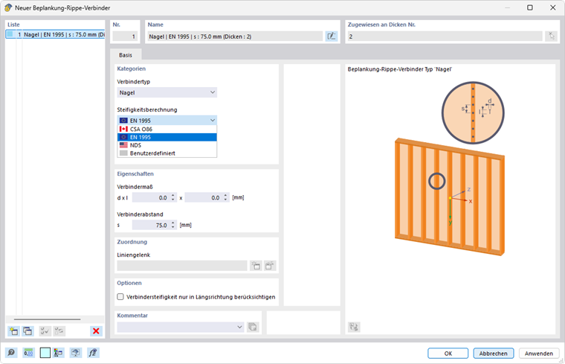Click the new list item icon under Liste
565x364 pixels.
13,331
